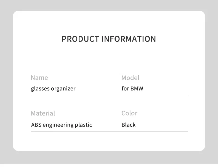Click the word 'organizer' under Name
This screenshot has width=218, height=167.
click(63, 89)
